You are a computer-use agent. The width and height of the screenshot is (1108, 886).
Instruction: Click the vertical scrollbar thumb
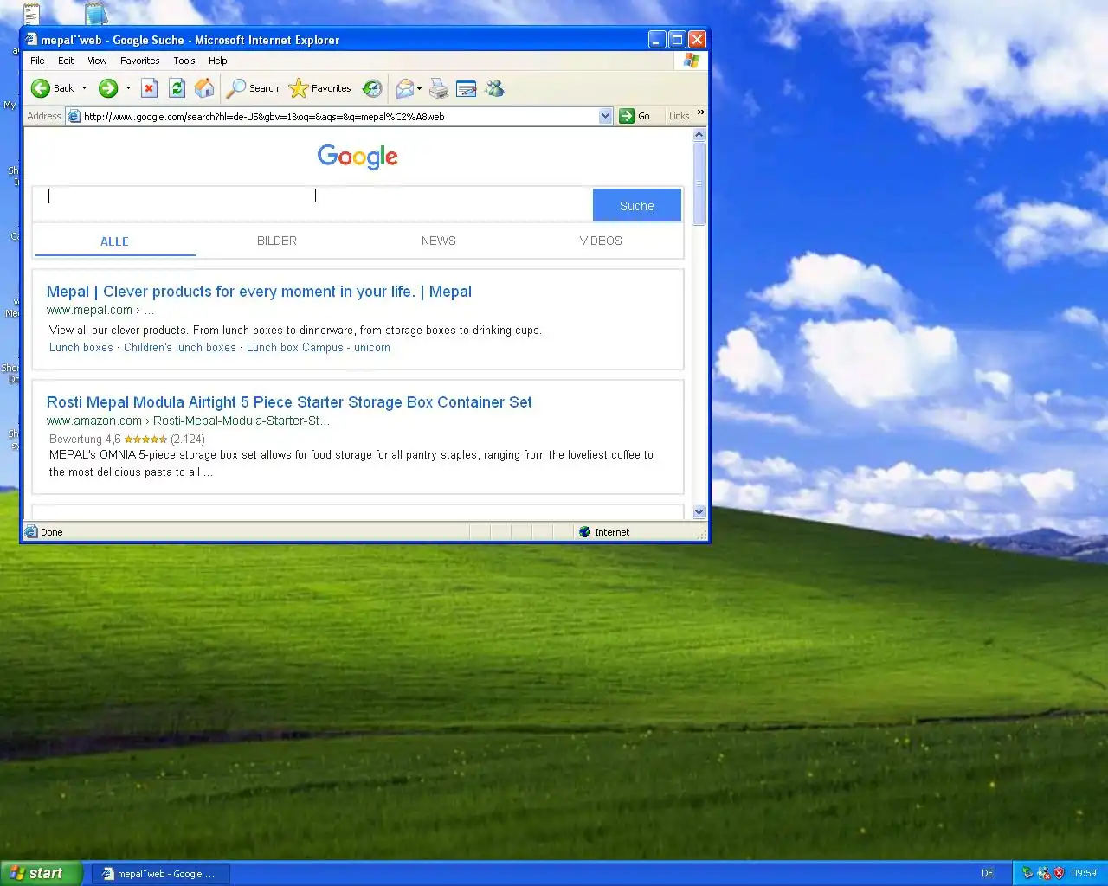pyautogui.click(x=699, y=184)
